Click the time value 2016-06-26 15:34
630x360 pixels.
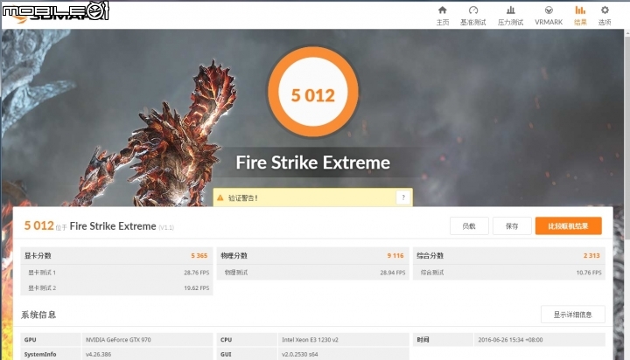pyautogui.click(x=510, y=340)
